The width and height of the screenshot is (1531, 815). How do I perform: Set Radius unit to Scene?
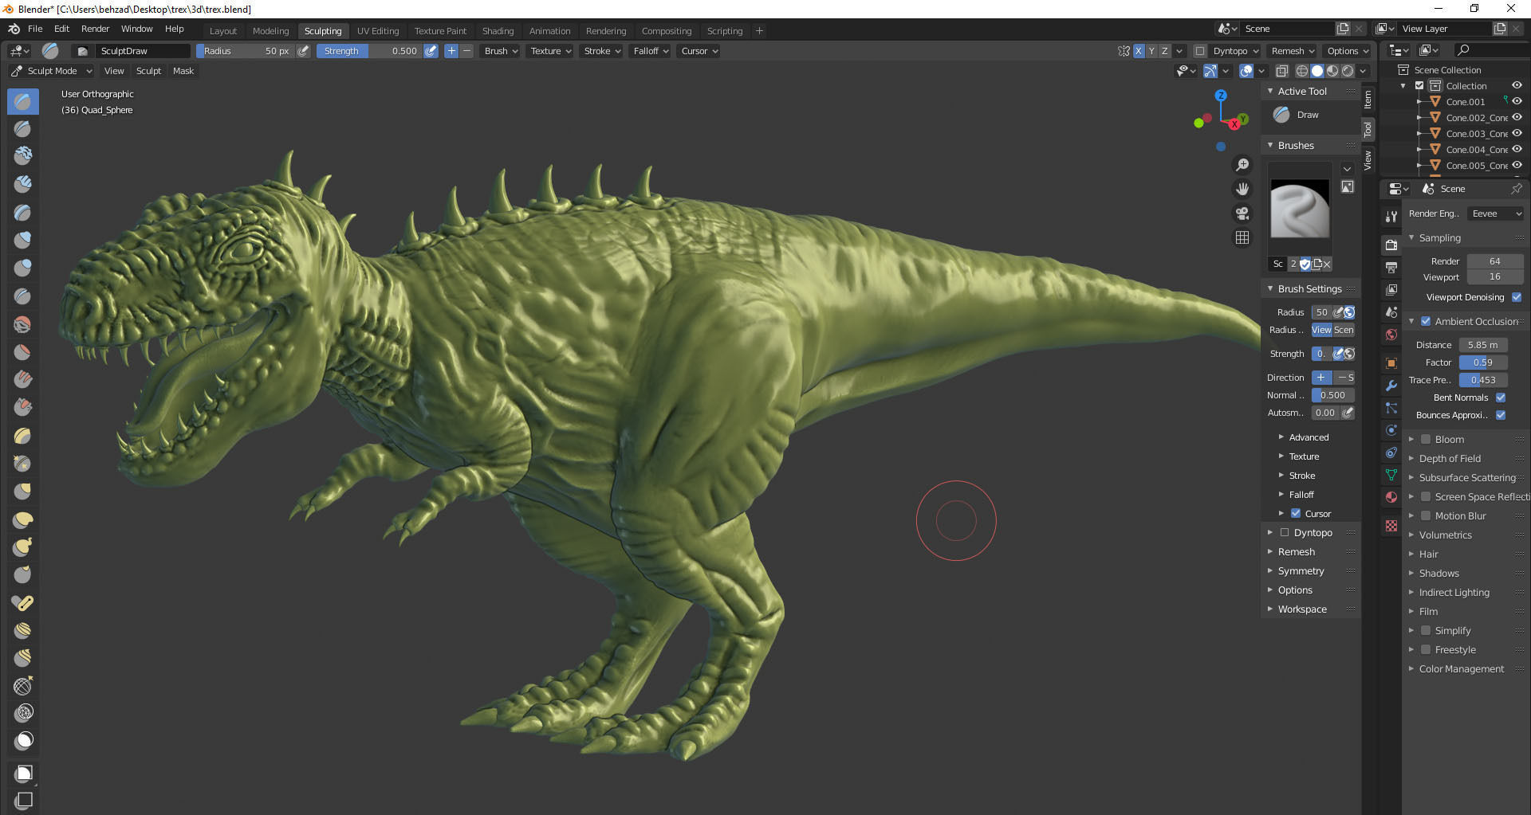point(1344,330)
